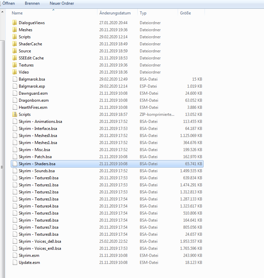Click the Video folder icon

[x=14, y=72]
